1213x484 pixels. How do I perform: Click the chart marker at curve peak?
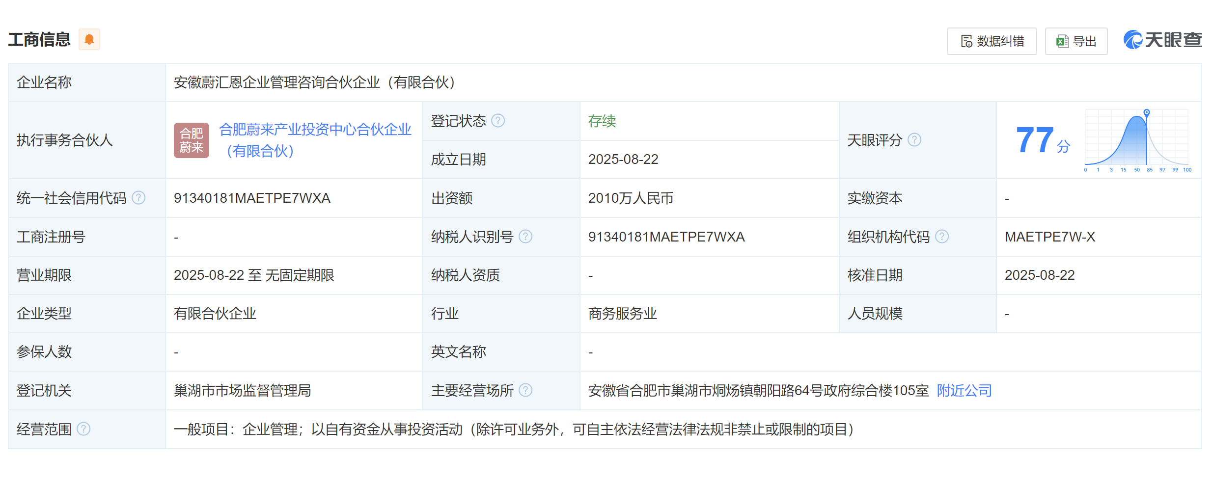[1147, 113]
